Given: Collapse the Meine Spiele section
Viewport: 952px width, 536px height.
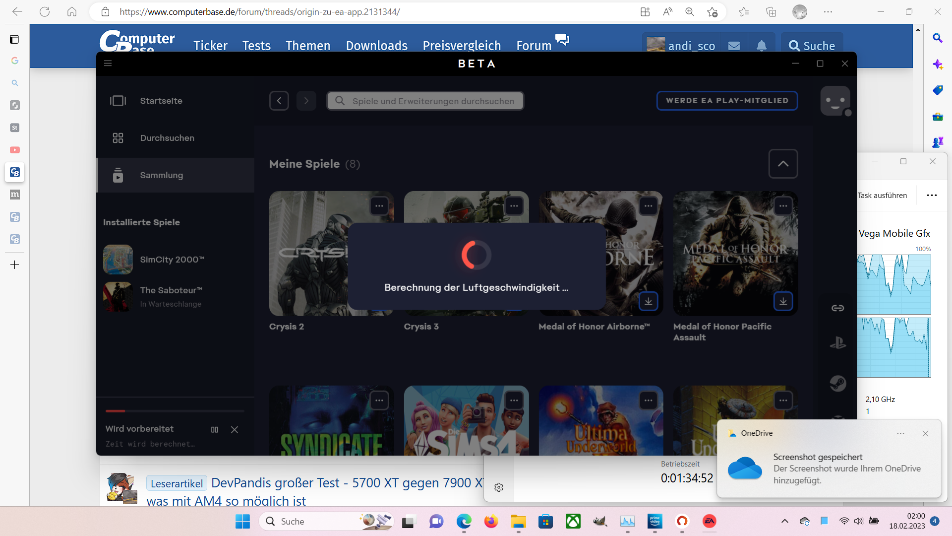Looking at the screenshot, I should (x=783, y=164).
